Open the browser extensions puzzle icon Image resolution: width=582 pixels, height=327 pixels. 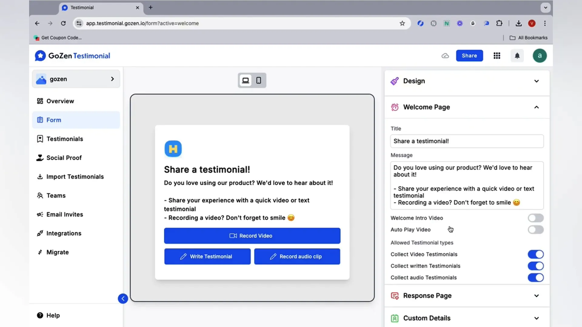[x=499, y=23]
